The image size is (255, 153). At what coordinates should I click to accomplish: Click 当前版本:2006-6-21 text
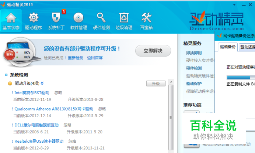point(31,132)
